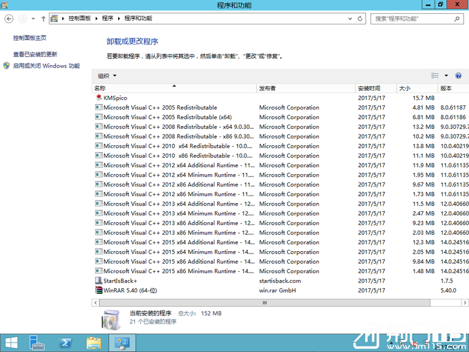Click the back navigation arrow
This screenshot has height=352, width=469.
pyautogui.click(x=9, y=19)
